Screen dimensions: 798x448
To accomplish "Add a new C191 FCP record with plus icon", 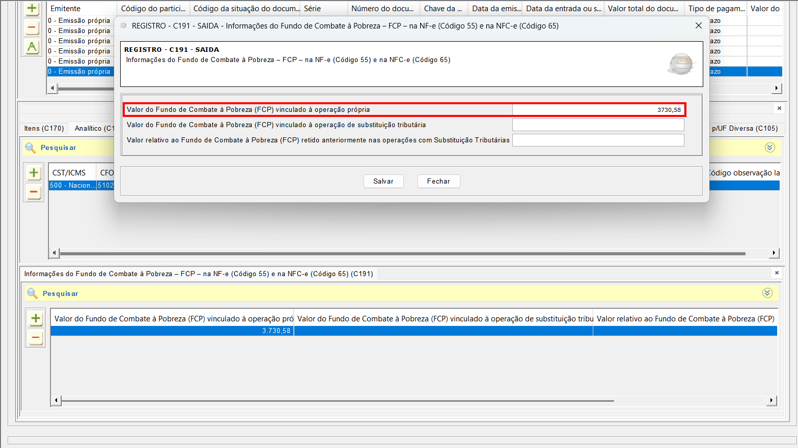I will pos(36,318).
